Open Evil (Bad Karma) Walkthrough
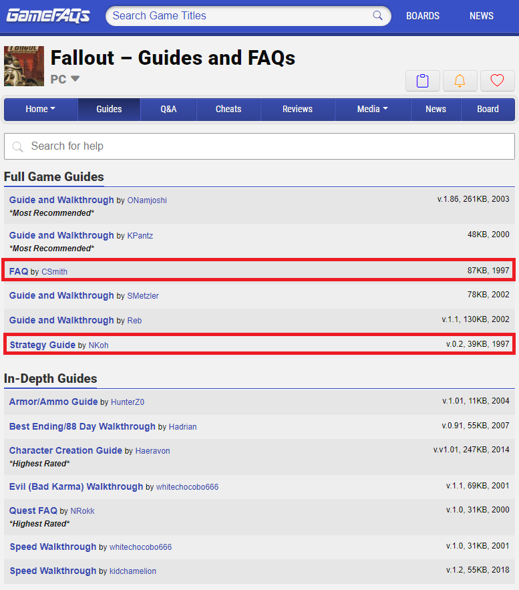The width and height of the screenshot is (519, 590). tap(76, 486)
